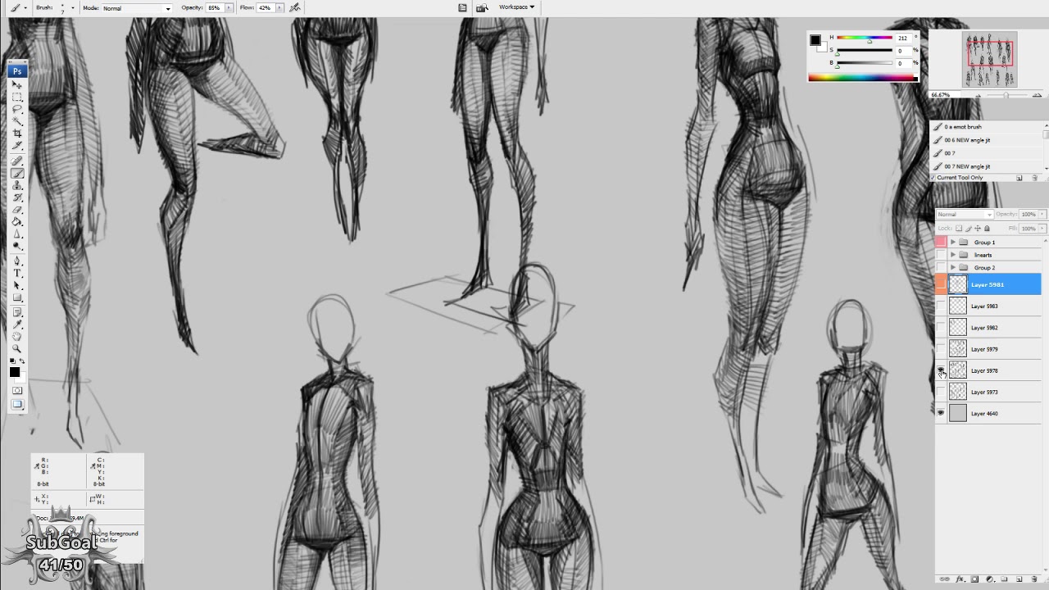Change screen mode from toolbox
The image size is (1049, 590).
point(16,404)
